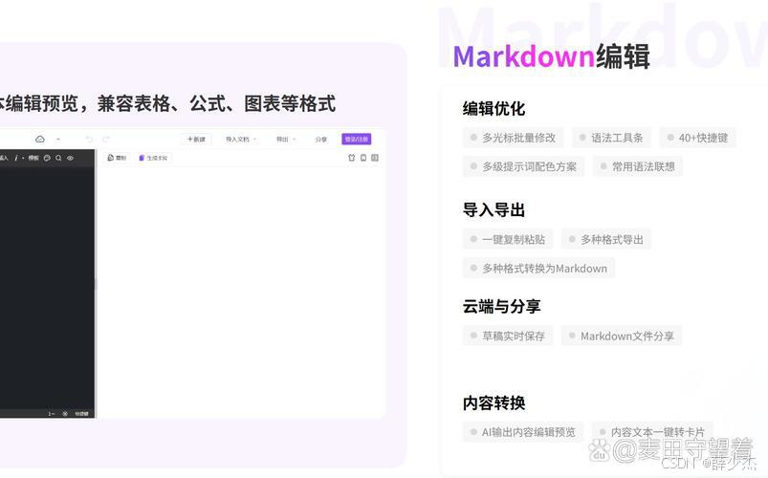Click the Markdown编辑 title heading
768x478 pixels.
point(552,56)
